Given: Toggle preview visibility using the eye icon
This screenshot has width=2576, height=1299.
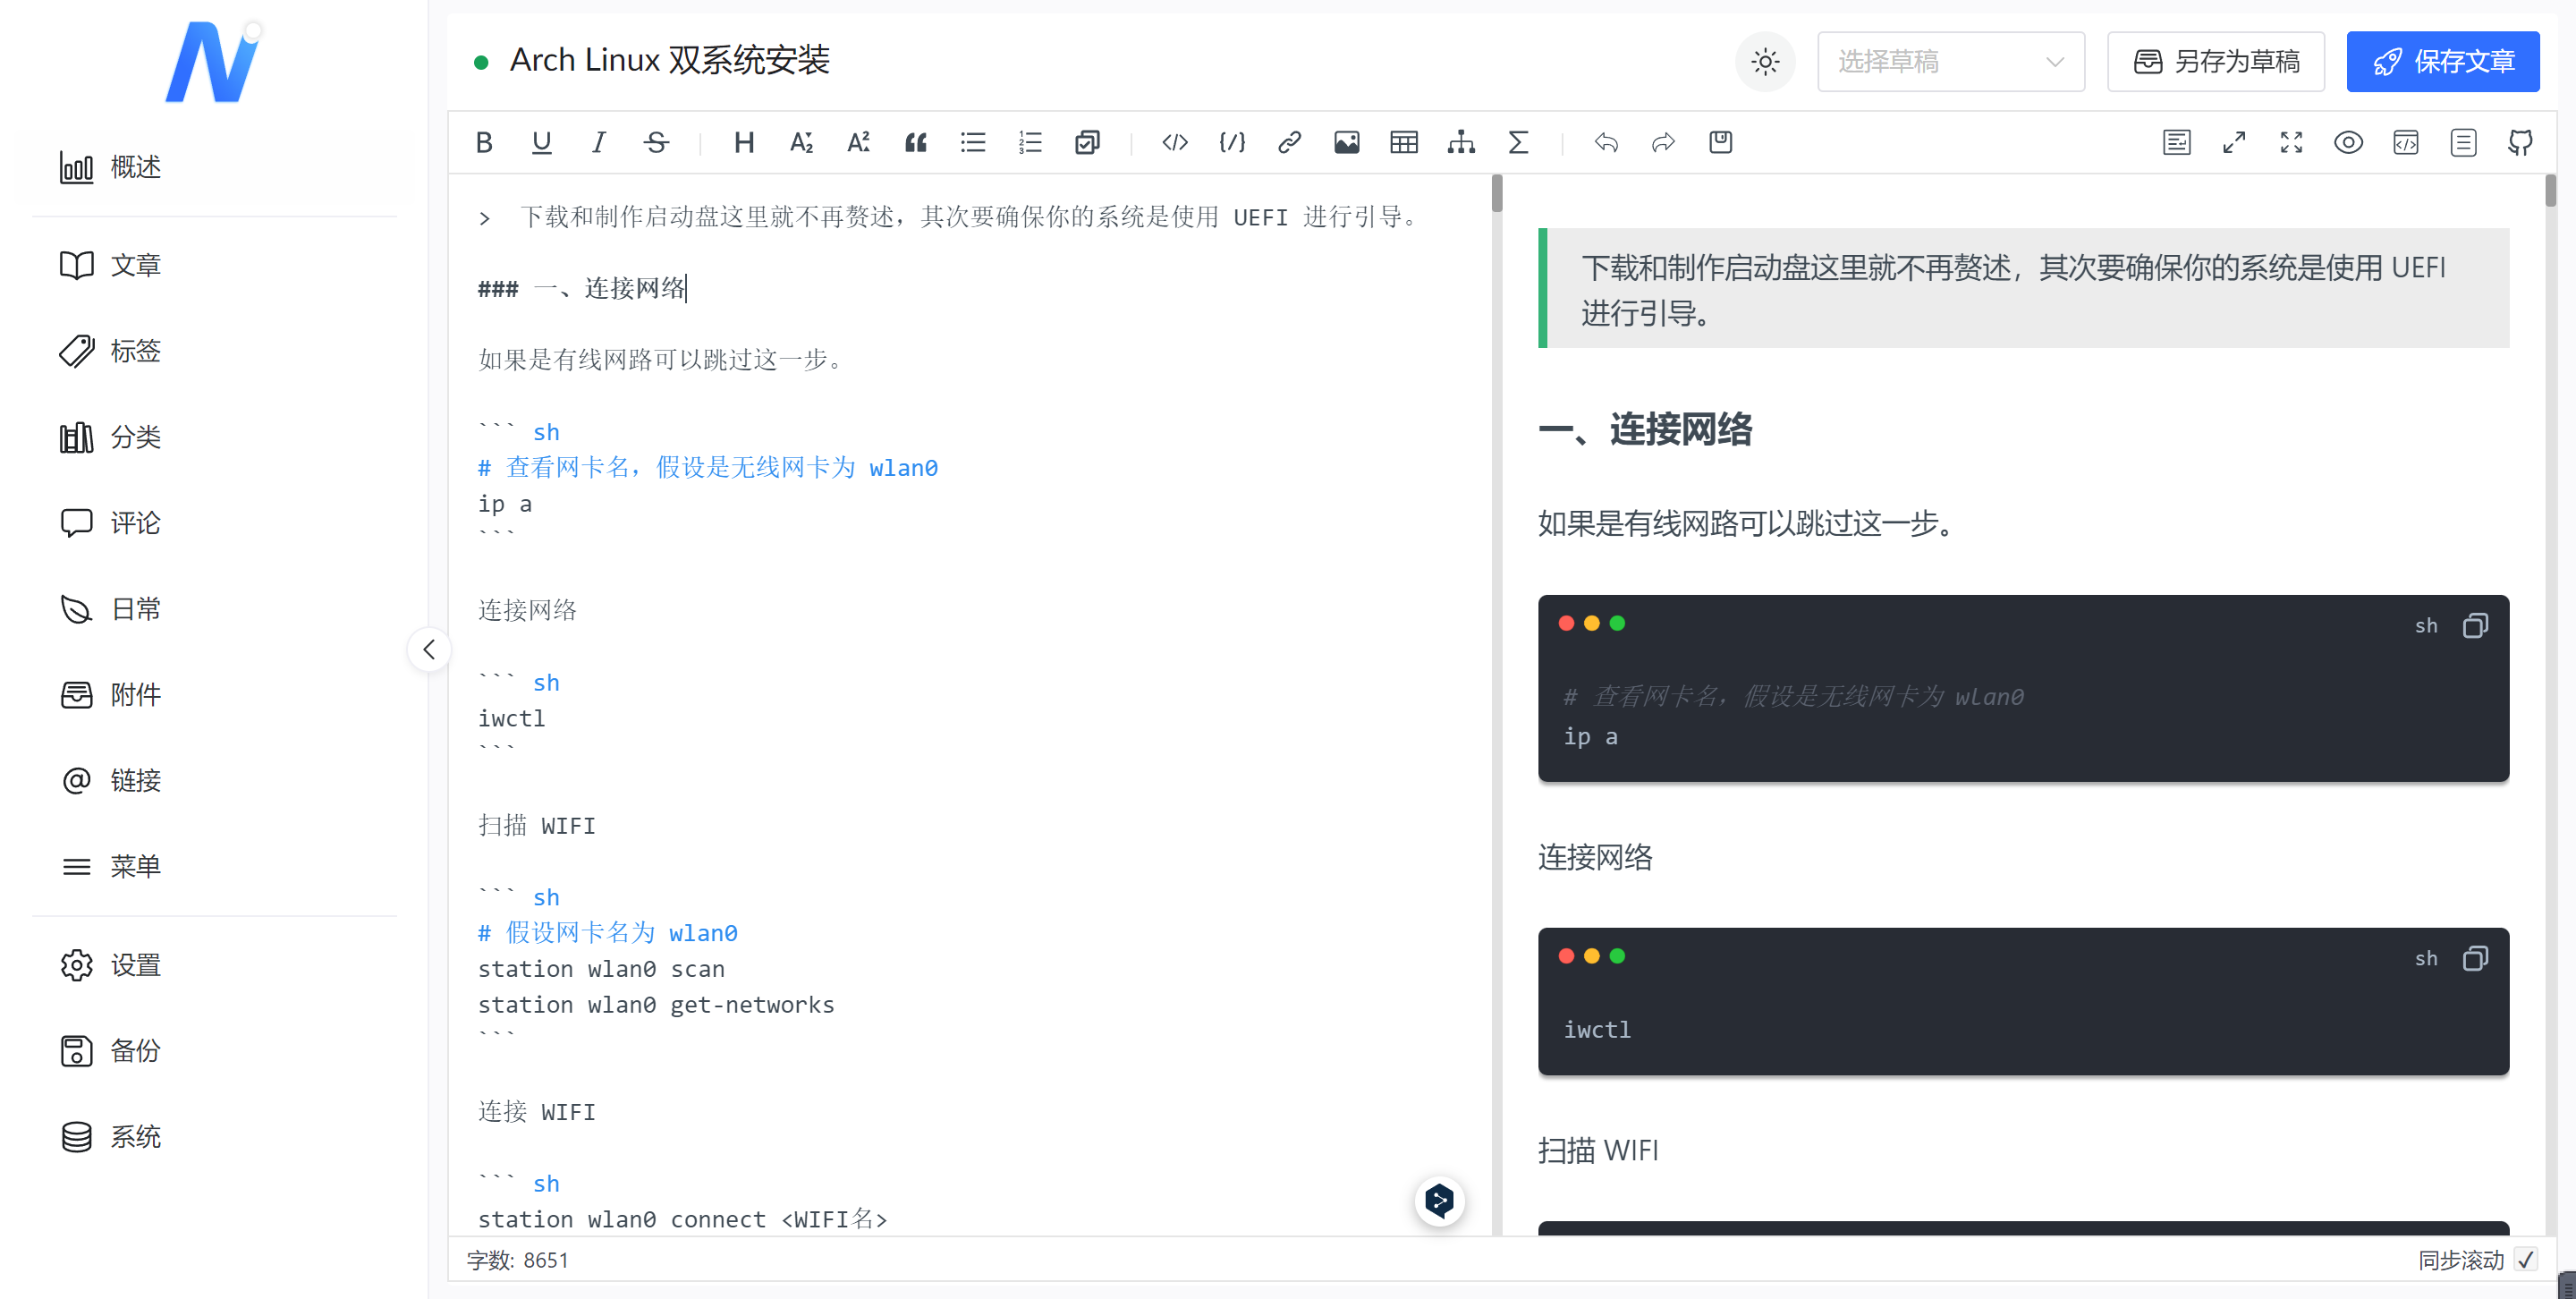Looking at the screenshot, I should (2348, 142).
